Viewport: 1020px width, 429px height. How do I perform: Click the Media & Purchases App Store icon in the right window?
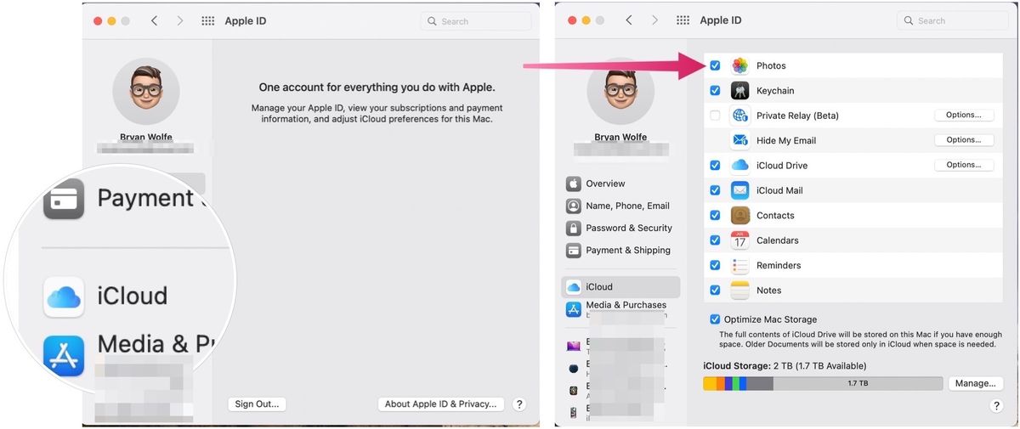(574, 309)
